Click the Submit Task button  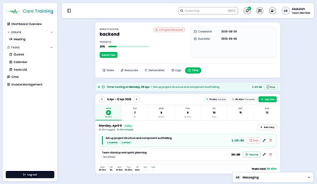click(108, 55)
